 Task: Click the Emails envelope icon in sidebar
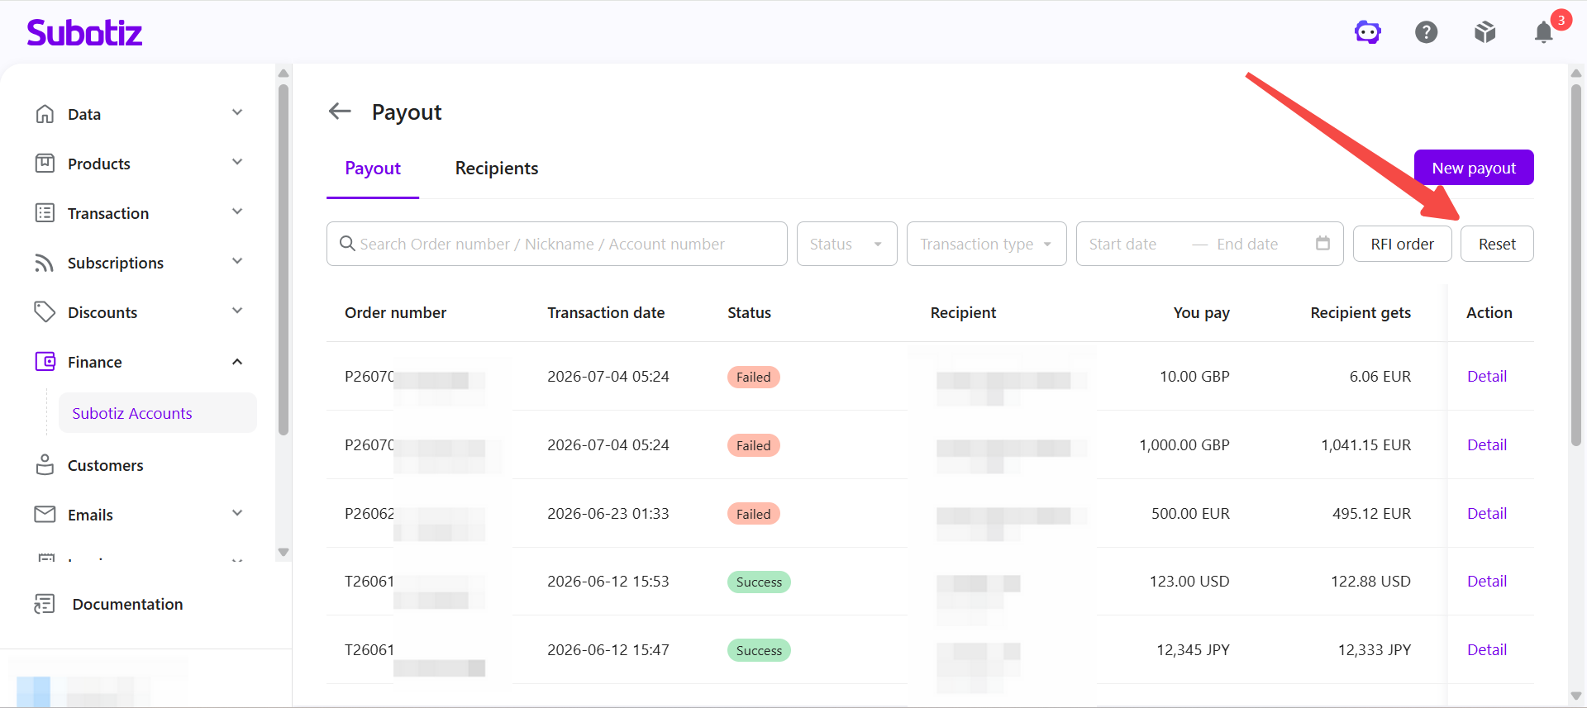tap(45, 515)
